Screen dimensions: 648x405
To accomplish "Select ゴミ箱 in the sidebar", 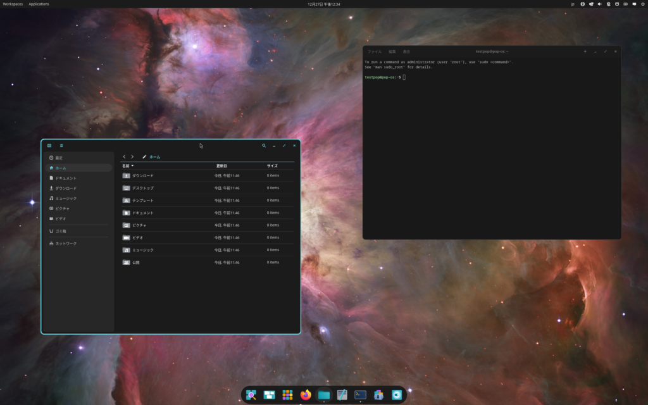I will coord(60,231).
